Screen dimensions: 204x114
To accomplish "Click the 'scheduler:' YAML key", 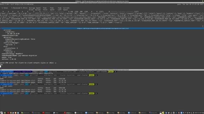I will [8, 50].
